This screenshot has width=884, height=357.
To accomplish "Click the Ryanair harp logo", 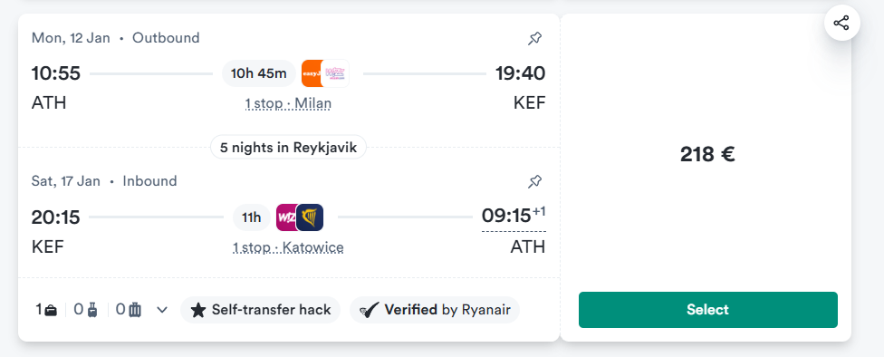I will pyautogui.click(x=310, y=217).
